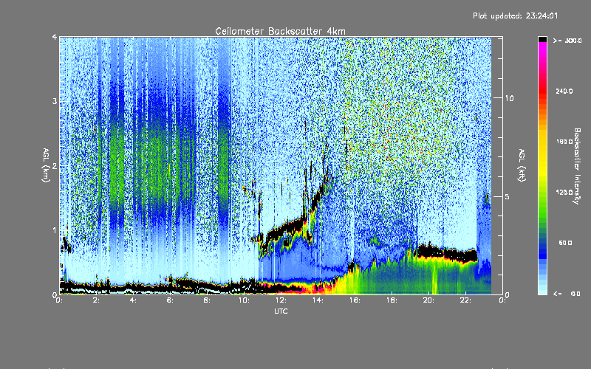Click the '5' kft tick label on right axis
This screenshot has height=369, width=591.
(508, 196)
